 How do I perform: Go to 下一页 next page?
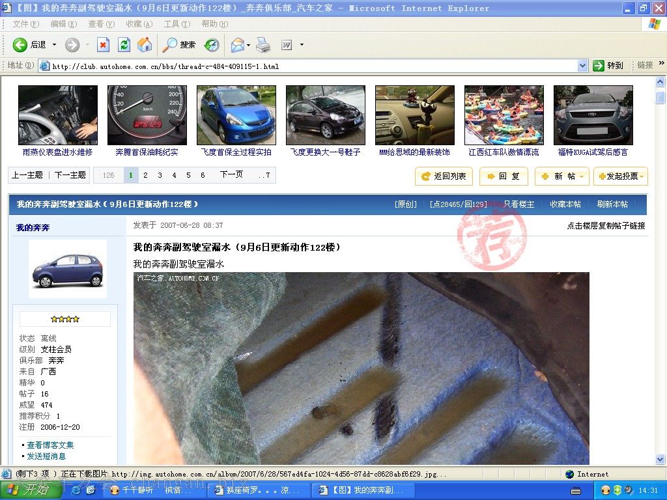(231, 174)
